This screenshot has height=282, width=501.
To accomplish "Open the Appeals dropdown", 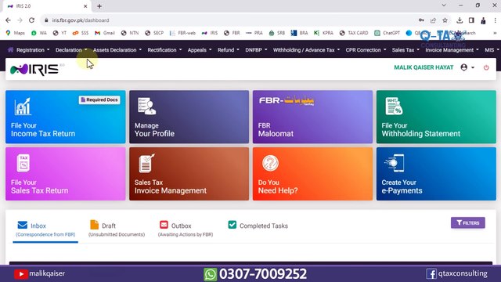I will (200, 50).
